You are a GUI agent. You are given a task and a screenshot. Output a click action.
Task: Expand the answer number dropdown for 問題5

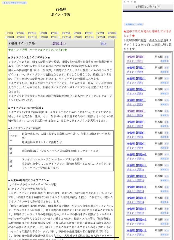(x=166, y=100)
